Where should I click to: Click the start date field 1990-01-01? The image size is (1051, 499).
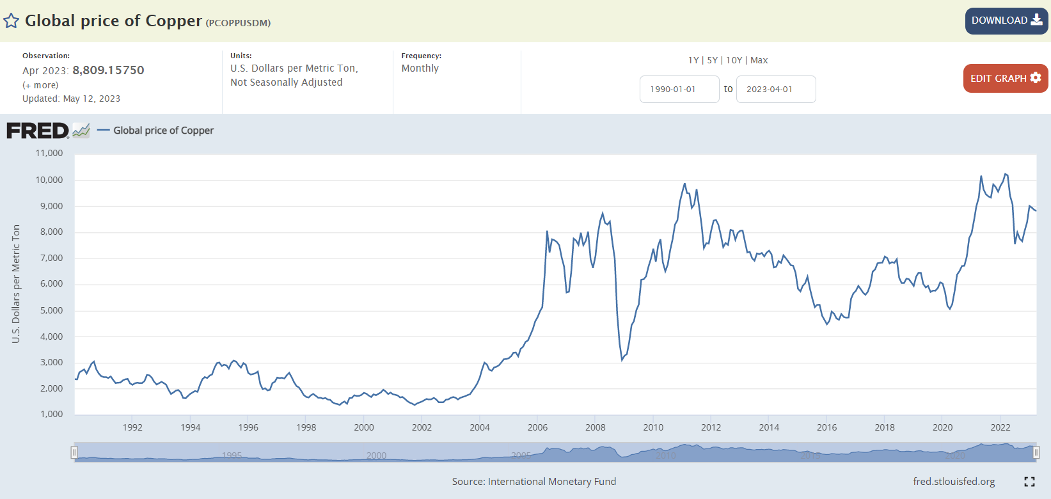tap(679, 89)
